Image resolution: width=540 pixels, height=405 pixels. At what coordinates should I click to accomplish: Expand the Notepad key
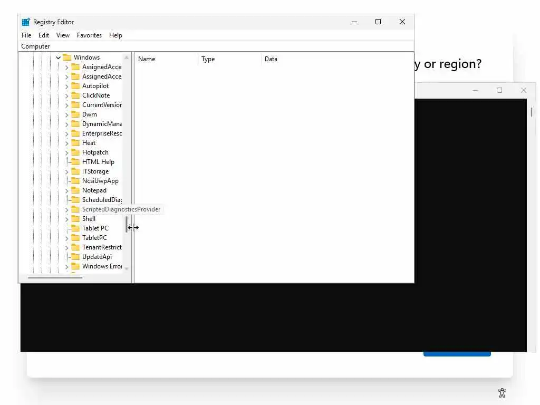pyautogui.click(x=67, y=190)
